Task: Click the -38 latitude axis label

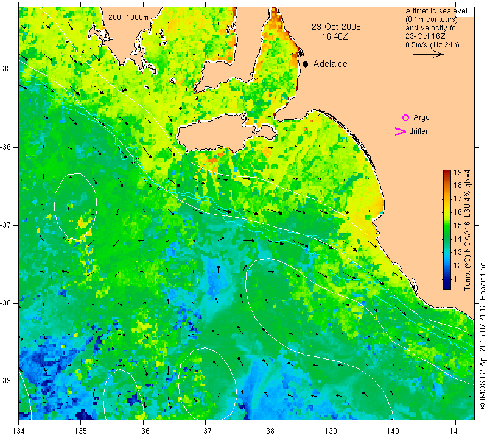Action: pyautogui.click(x=6, y=303)
